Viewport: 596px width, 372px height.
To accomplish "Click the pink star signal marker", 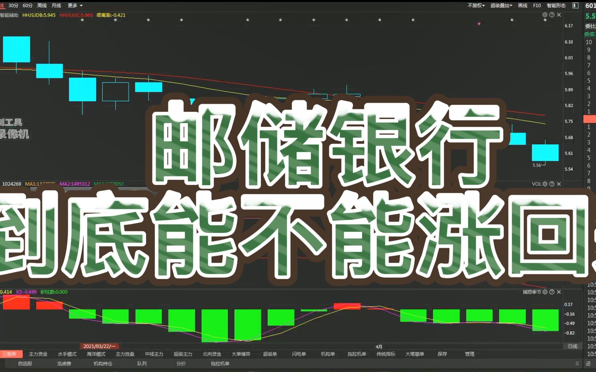I will (x=479, y=24).
